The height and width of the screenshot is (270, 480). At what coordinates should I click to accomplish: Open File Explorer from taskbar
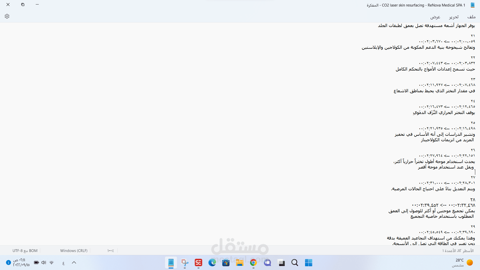[239, 262]
